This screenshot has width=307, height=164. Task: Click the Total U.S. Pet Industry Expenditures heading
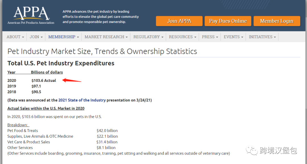61,63
